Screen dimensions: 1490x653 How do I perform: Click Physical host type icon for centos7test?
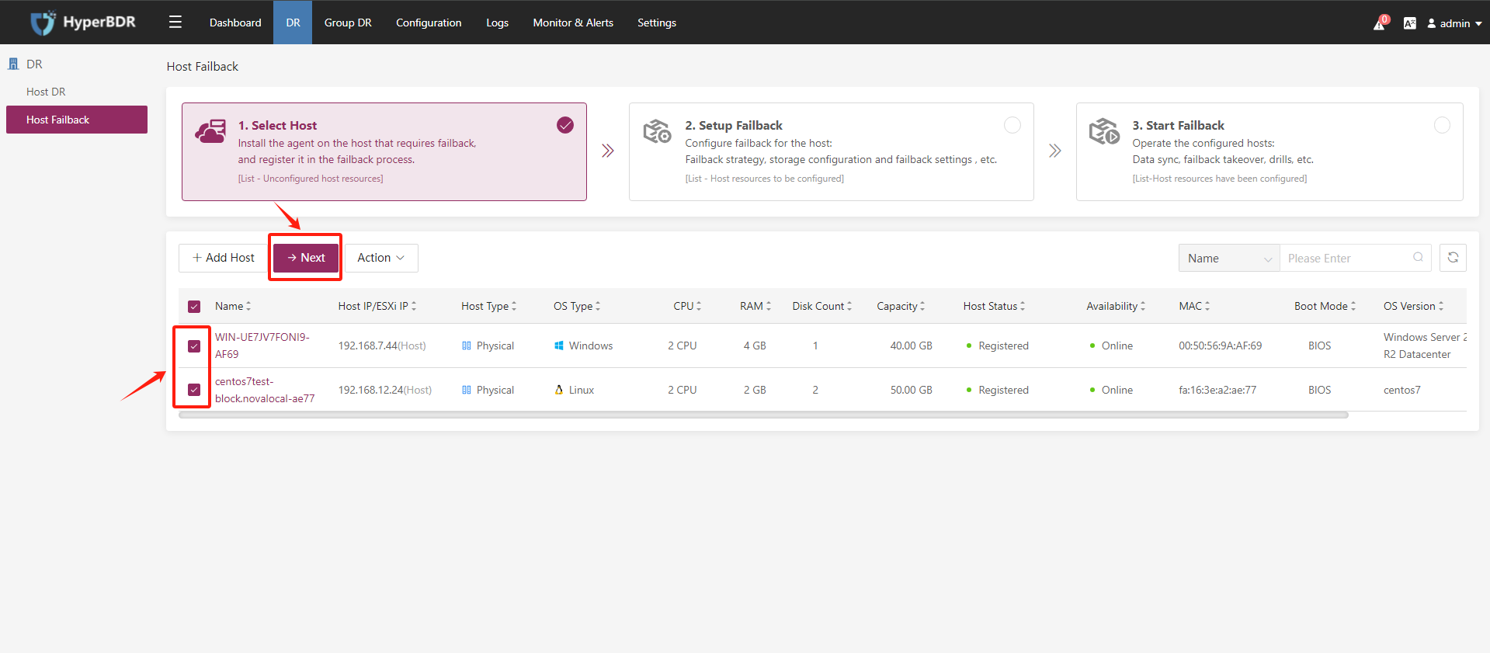pyautogui.click(x=467, y=390)
